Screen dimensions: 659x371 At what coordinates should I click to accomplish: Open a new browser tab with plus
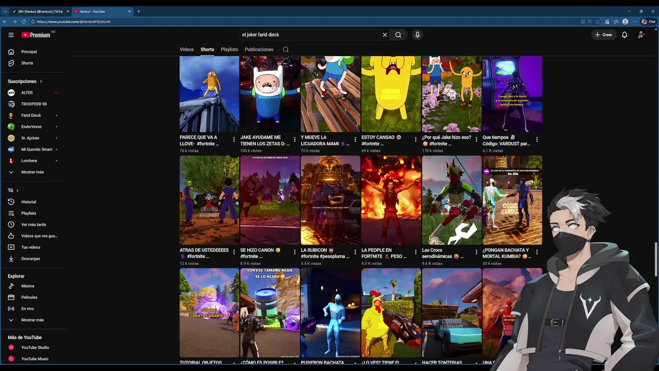[138, 11]
